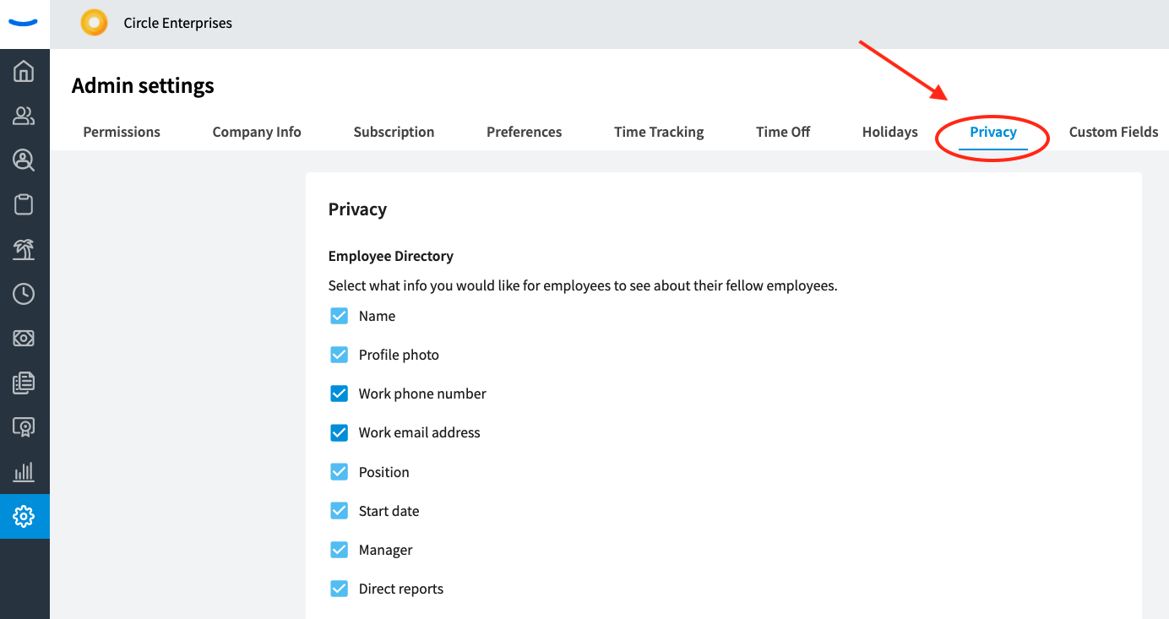Image resolution: width=1169 pixels, height=619 pixels.
Task: Open the People icon in the sidebar
Action: 24,117
